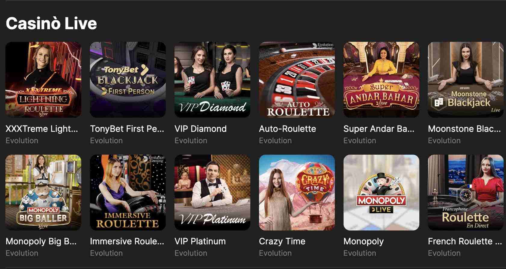
Task: Open the XXXTreme Lightning Roulette game thumbnail
Action: pos(43,80)
